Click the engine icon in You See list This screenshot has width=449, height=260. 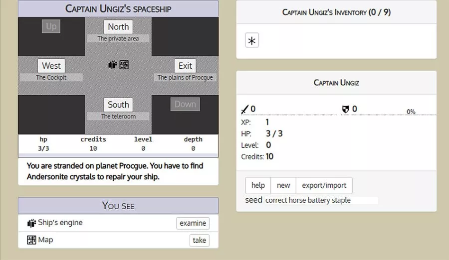coord(31,223)
